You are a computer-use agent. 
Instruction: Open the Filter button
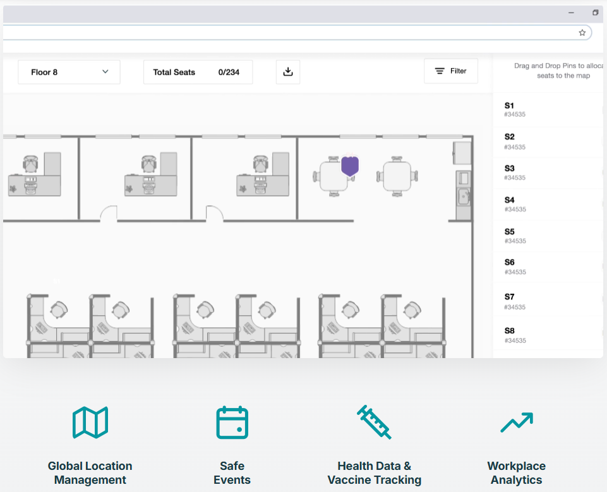451,71
